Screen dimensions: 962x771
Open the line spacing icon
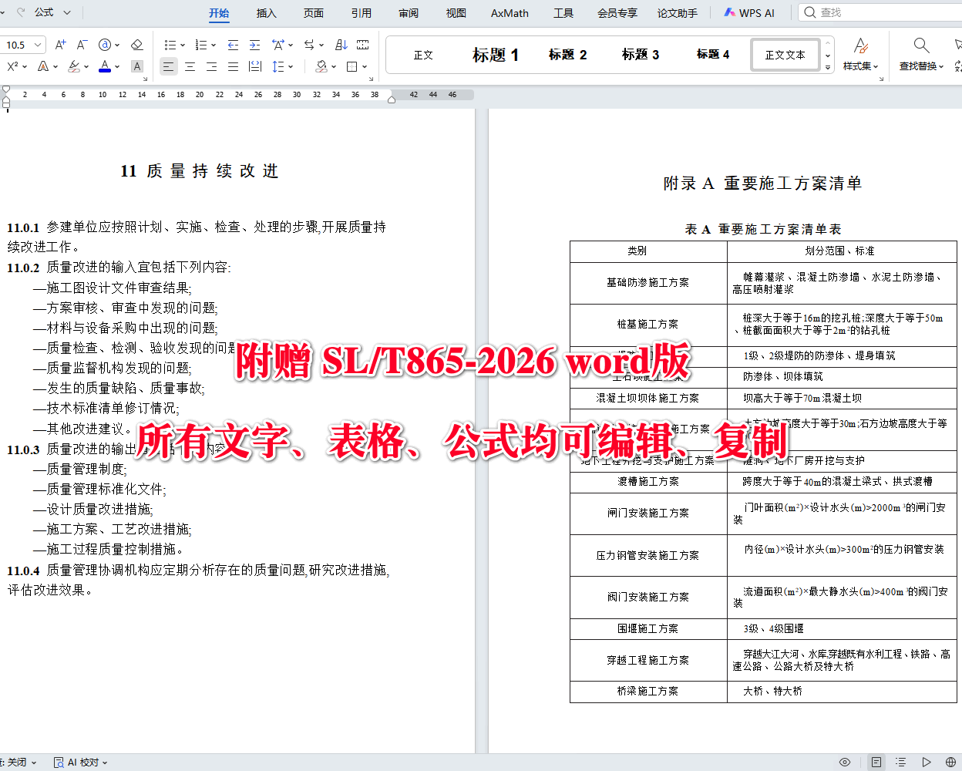click(277, 66)
